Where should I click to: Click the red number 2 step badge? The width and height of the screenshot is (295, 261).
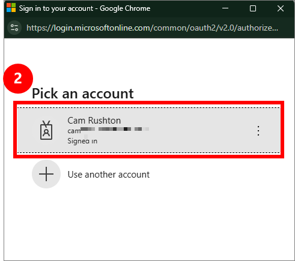[x=18, y=79]
